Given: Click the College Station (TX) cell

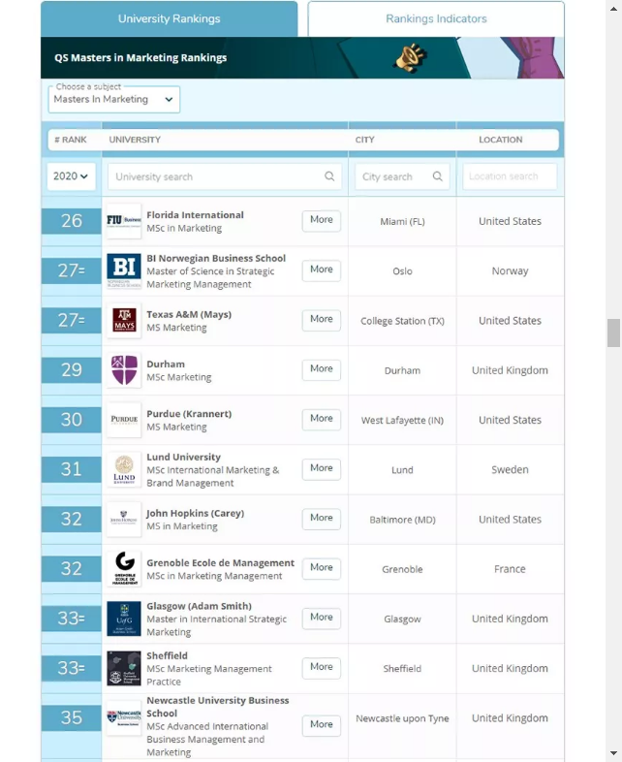Looking at the screenshot, I should pos(402,321).
